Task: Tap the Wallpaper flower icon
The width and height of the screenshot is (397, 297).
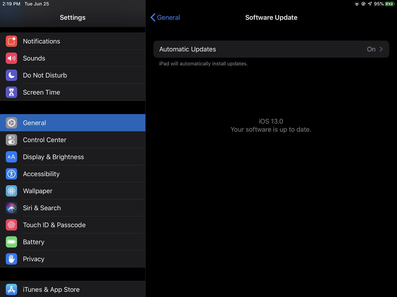Action: click(12, 191)
